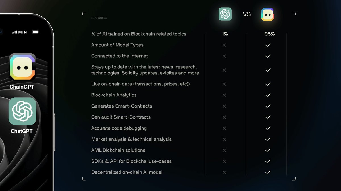Click the ChainGPT logo in comparison header
Viewport: 341px width, 191px height.
coord(267,14)
